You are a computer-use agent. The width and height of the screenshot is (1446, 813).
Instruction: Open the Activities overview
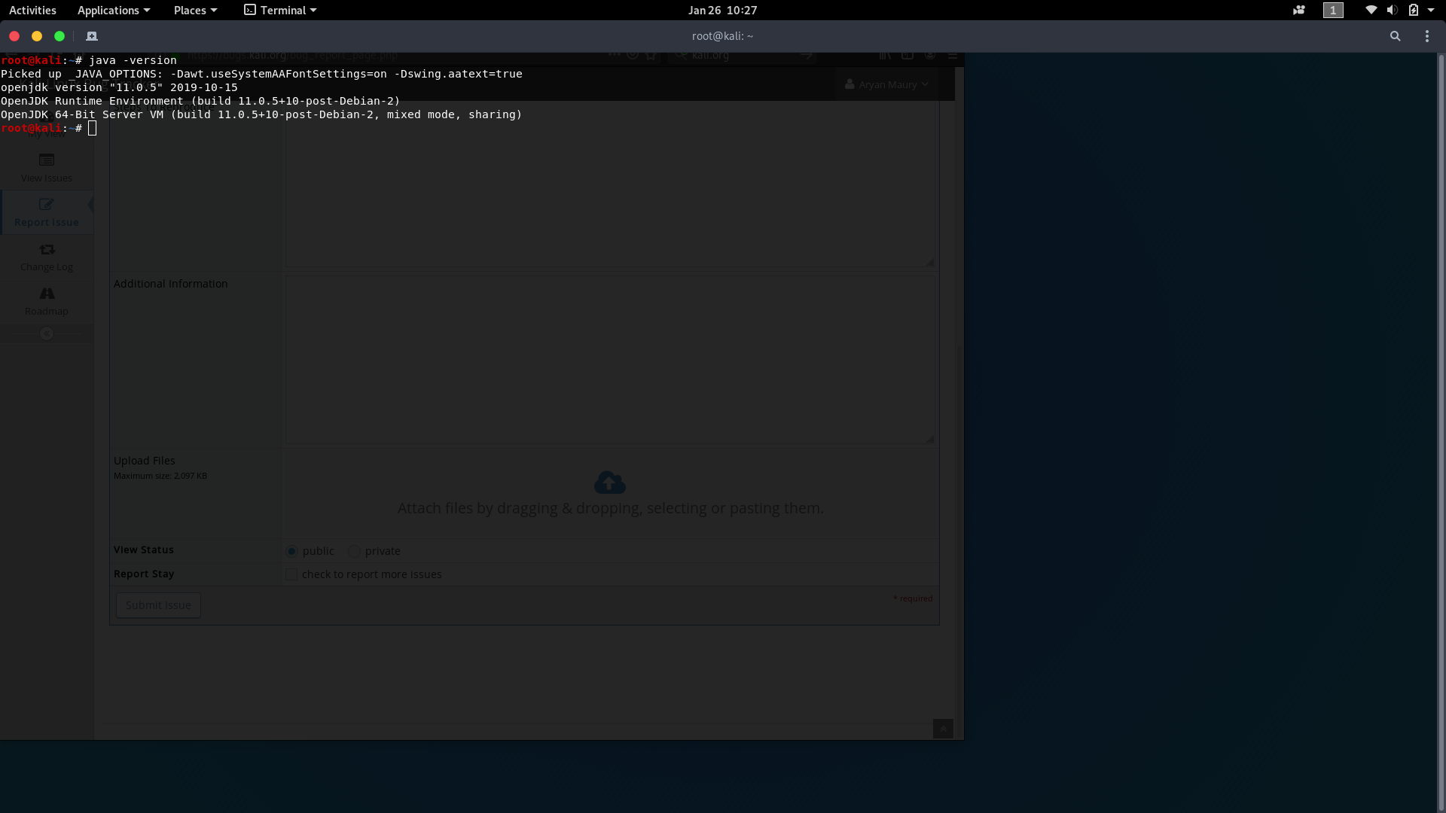coord(32,11)
